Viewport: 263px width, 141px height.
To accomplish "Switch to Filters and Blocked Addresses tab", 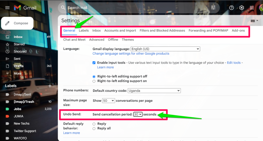I will 162,31.
